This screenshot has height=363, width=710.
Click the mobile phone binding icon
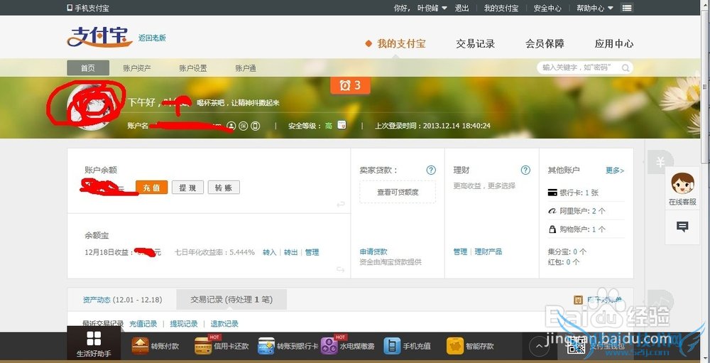(x=256, y=126)
